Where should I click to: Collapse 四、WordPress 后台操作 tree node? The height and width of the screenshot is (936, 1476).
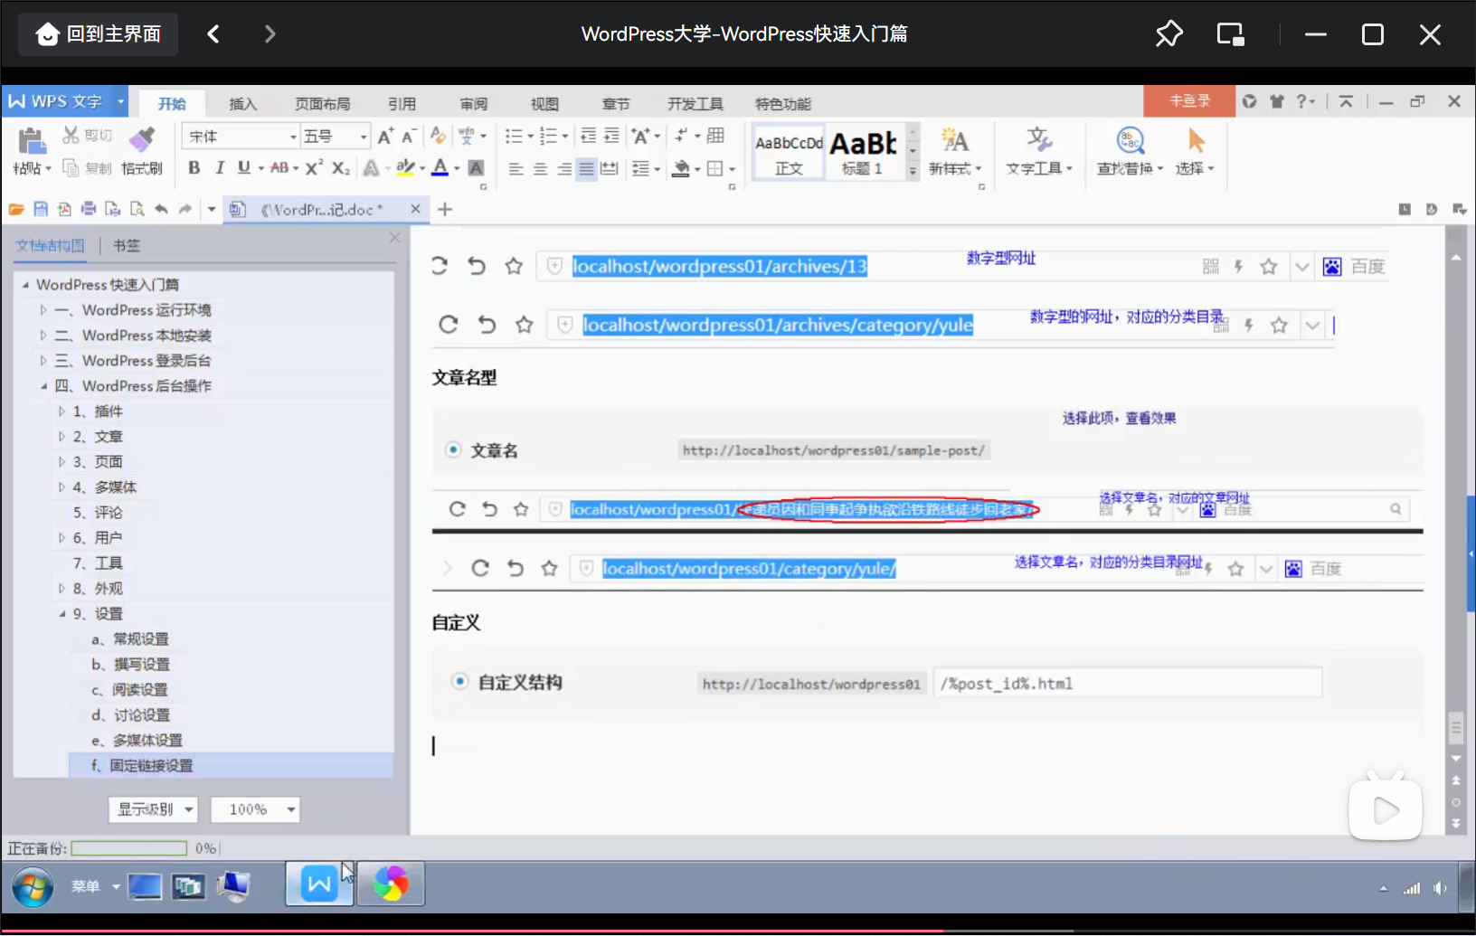click(x=43, y=386)
